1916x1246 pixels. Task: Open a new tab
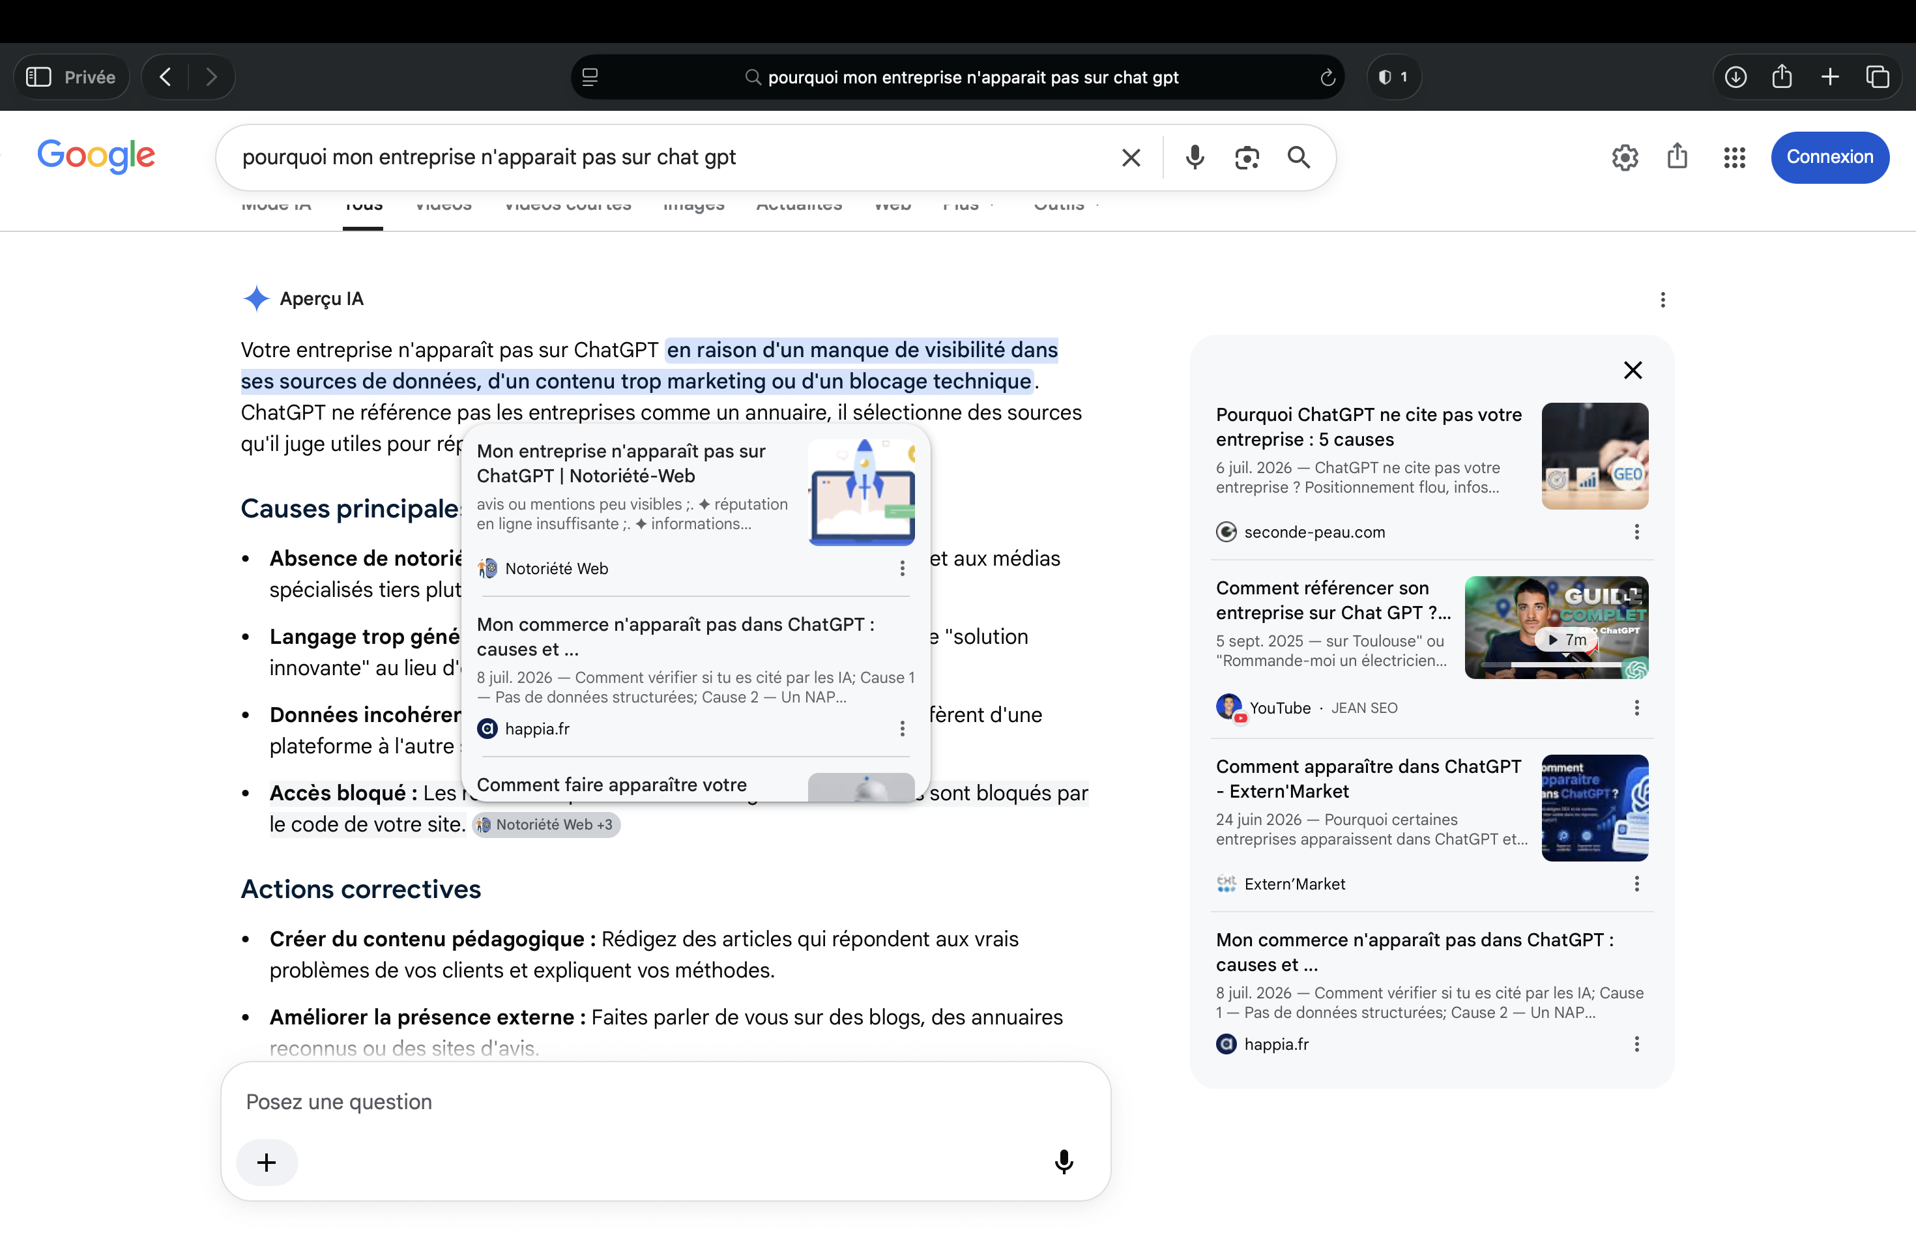[1830, 78]
